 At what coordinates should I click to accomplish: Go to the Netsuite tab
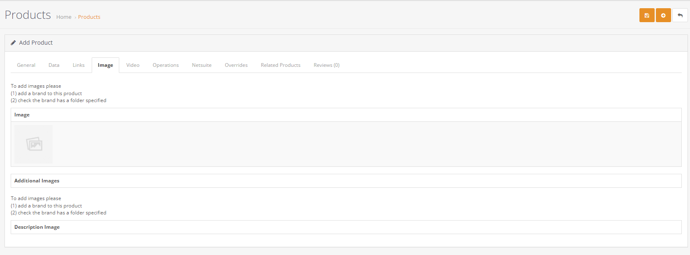pos(202,65)
